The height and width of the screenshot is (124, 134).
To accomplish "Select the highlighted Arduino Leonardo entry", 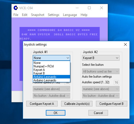I will click(51, 77).
